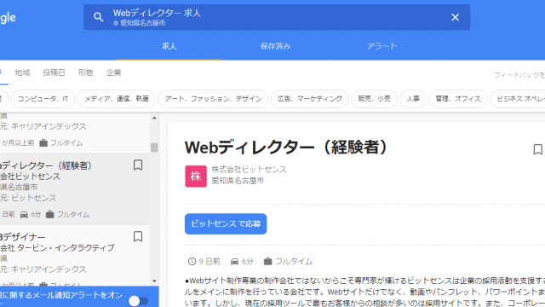This screenshot has height=307, width=545.
Task: Click briefcase icon in top キャリアインデックス item
Action: 43,142
